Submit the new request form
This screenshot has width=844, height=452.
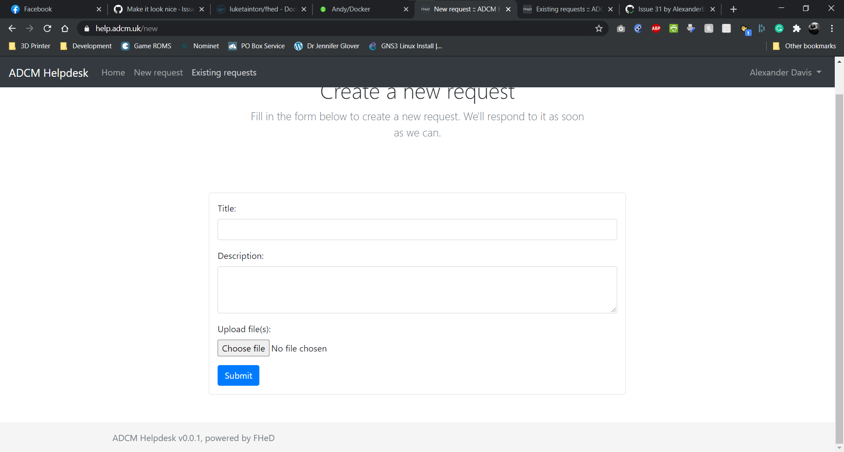[x=238, y=376]
